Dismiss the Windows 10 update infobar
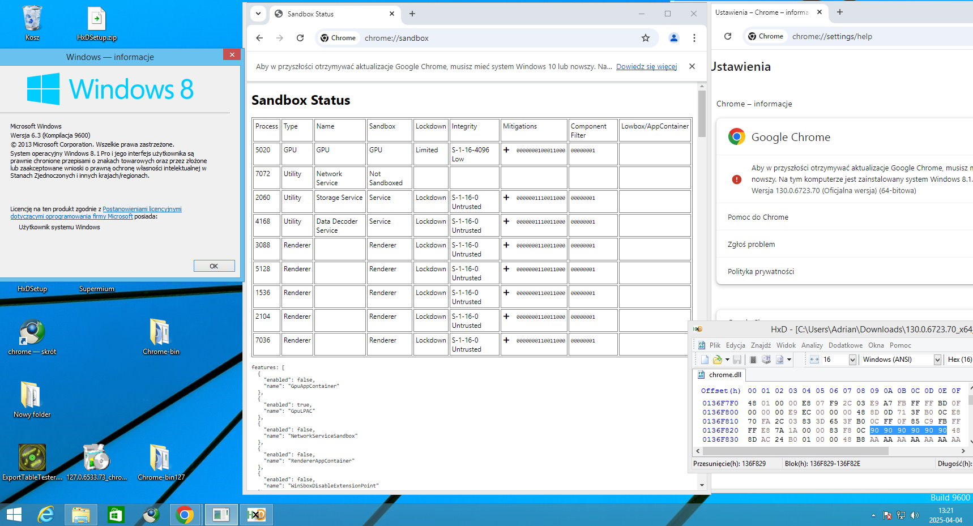973x526 pixels. coord(692,66)
